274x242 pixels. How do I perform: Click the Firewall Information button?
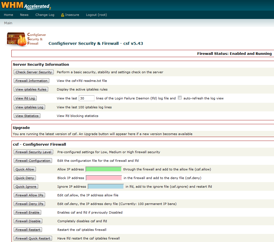31,81
